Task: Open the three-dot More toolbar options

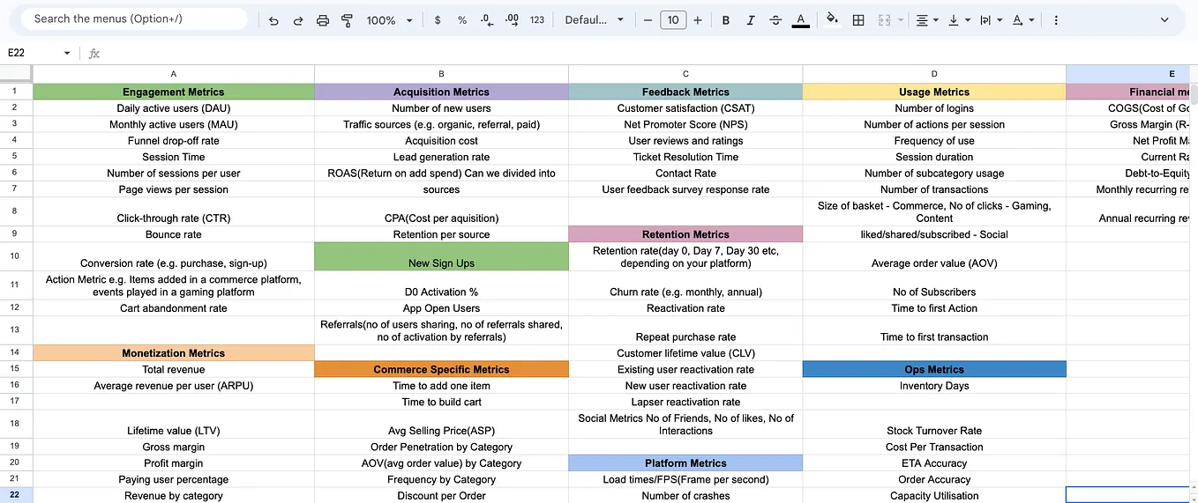Action: [1056, 19]
